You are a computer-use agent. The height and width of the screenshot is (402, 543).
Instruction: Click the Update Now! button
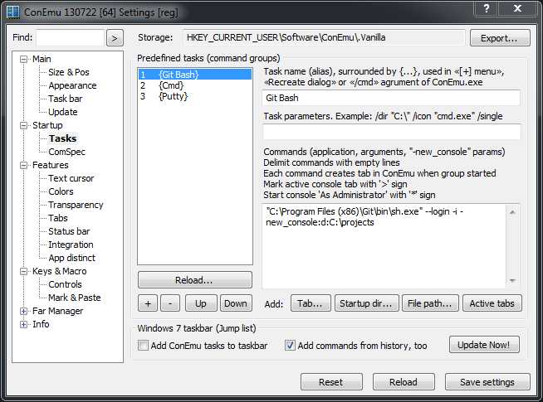coord(484,345)
